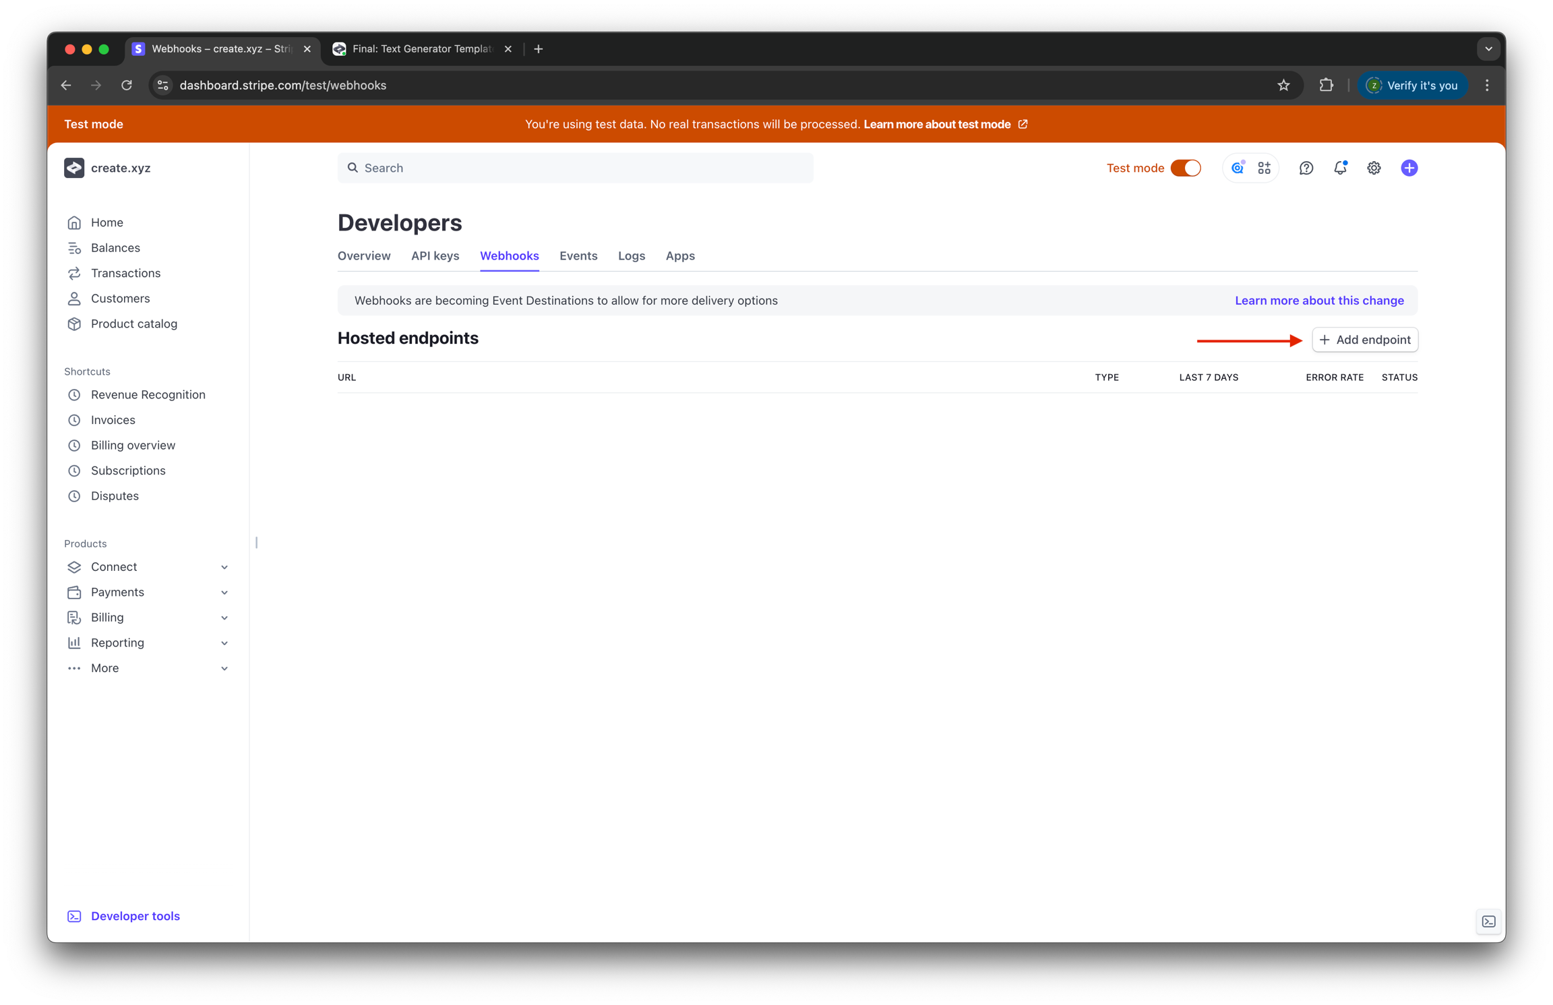Expand the Payments section chevron
Image resolution: width=1553 pixels, height=1005 pixels.
[x=224, y=592]
